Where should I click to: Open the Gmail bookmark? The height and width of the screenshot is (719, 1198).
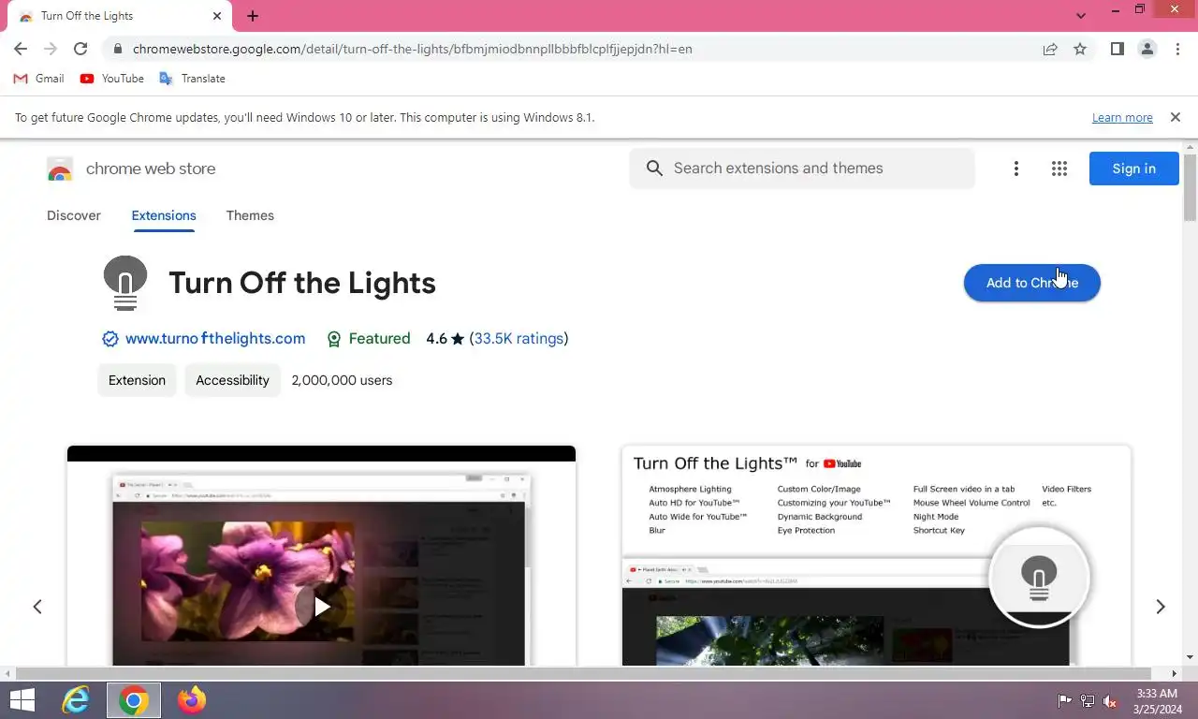(38, 79)
